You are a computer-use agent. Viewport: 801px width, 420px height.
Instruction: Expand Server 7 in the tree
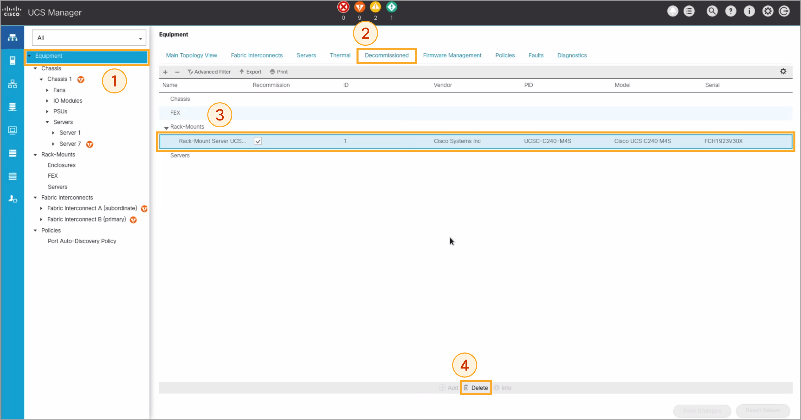(x=53, y=144)
